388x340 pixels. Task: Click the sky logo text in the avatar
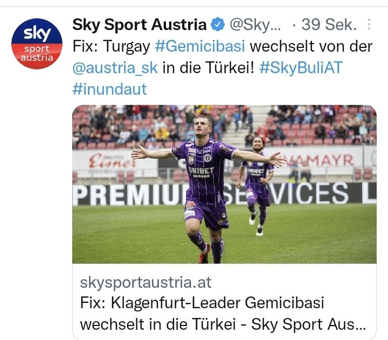click(x=37, y=33)
